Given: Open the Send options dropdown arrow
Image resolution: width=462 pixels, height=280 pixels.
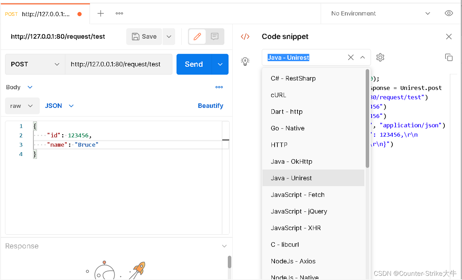Looking at the screenshot, I should (220, 64).
